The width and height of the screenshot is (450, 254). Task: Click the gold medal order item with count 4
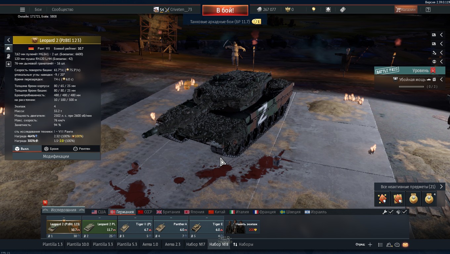(429, 199)
